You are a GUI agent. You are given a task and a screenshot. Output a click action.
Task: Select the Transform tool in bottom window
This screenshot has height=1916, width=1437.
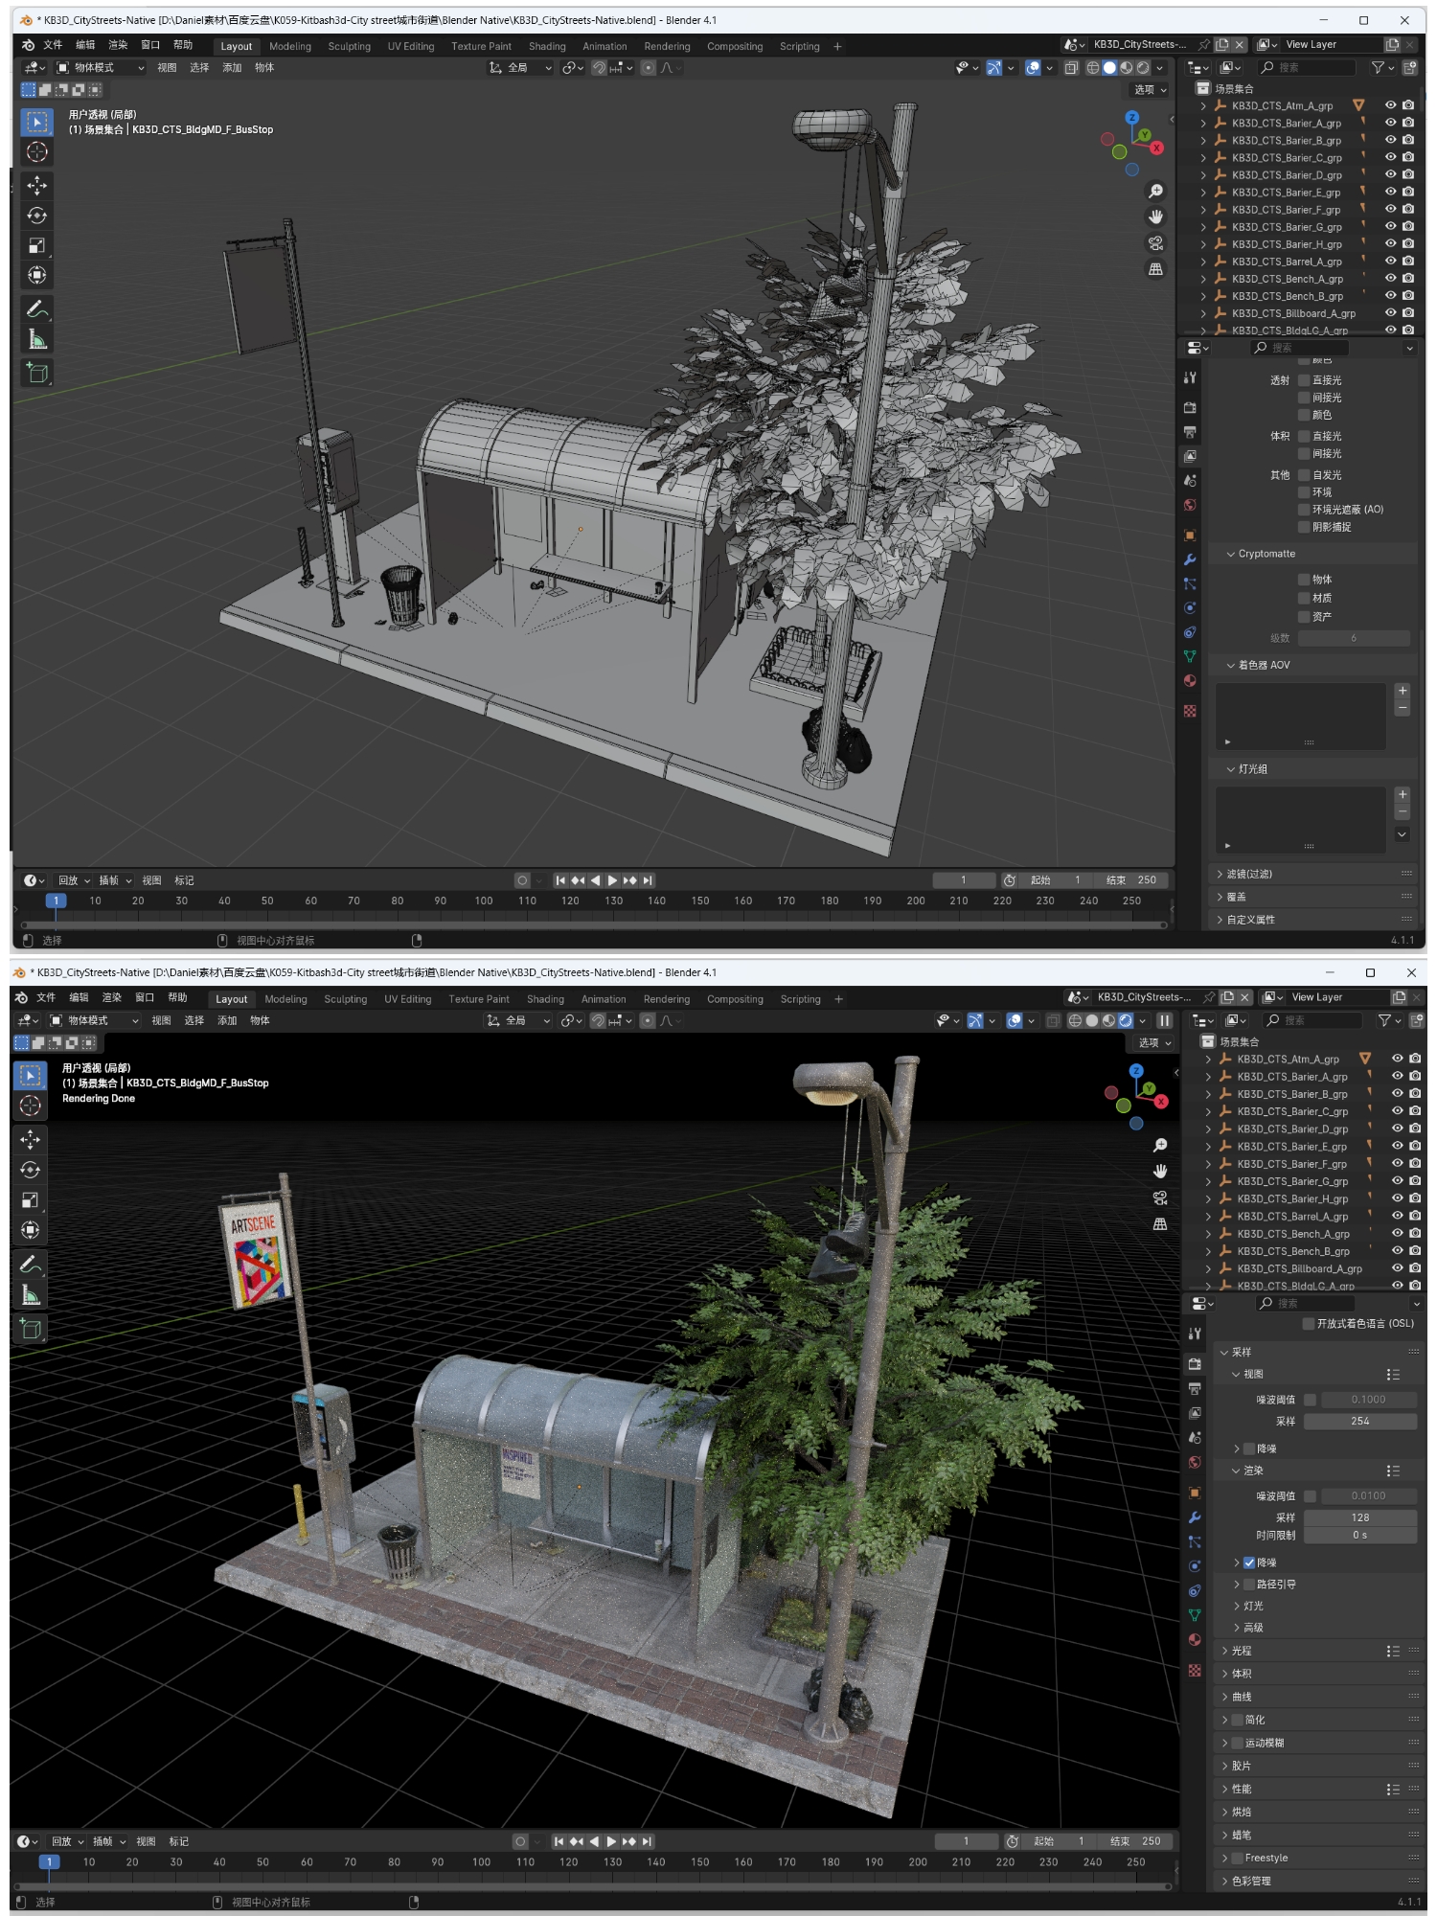click(x=31, y=1230)
